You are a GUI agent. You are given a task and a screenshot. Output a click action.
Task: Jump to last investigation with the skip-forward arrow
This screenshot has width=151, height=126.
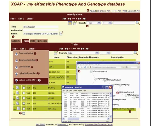[x=84, y=19]
